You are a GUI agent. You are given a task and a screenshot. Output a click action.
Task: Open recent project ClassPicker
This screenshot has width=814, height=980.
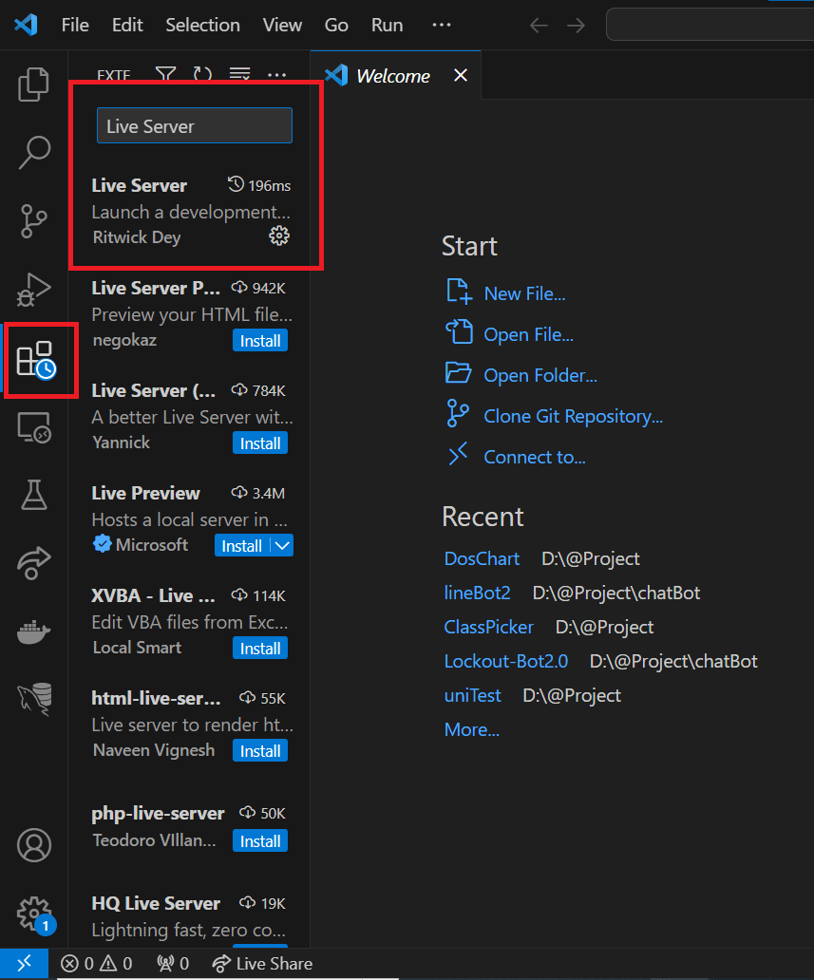pyautogui.click(x=488, y=627)
